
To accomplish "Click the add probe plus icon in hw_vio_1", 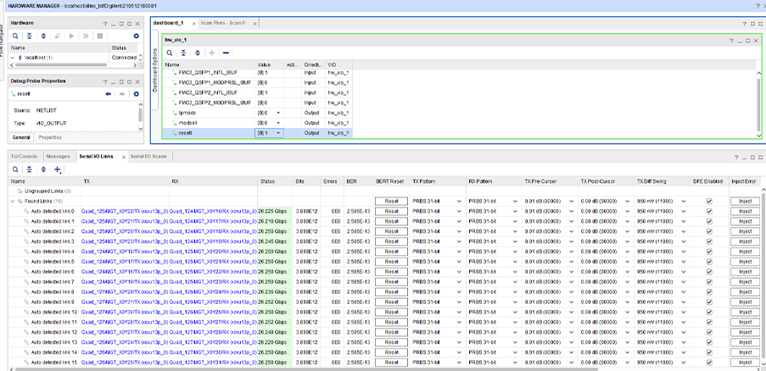I will 211,53.
